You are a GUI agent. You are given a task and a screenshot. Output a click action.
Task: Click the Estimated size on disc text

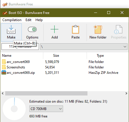68,101
